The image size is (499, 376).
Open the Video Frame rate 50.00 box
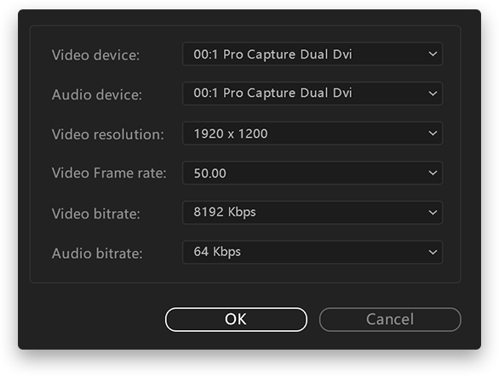[313, 173]
